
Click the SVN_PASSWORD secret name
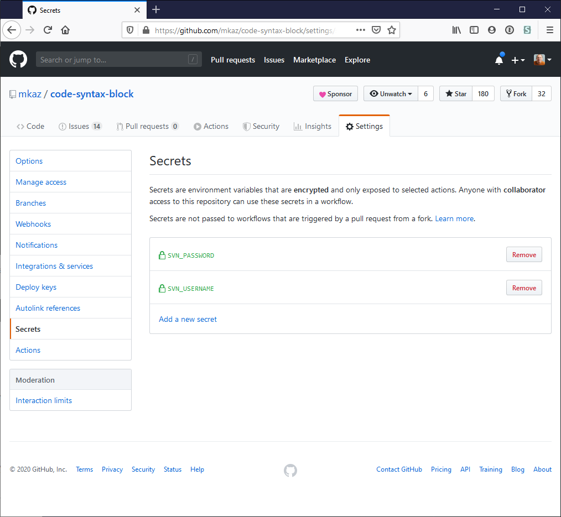[x=191, y=255]
